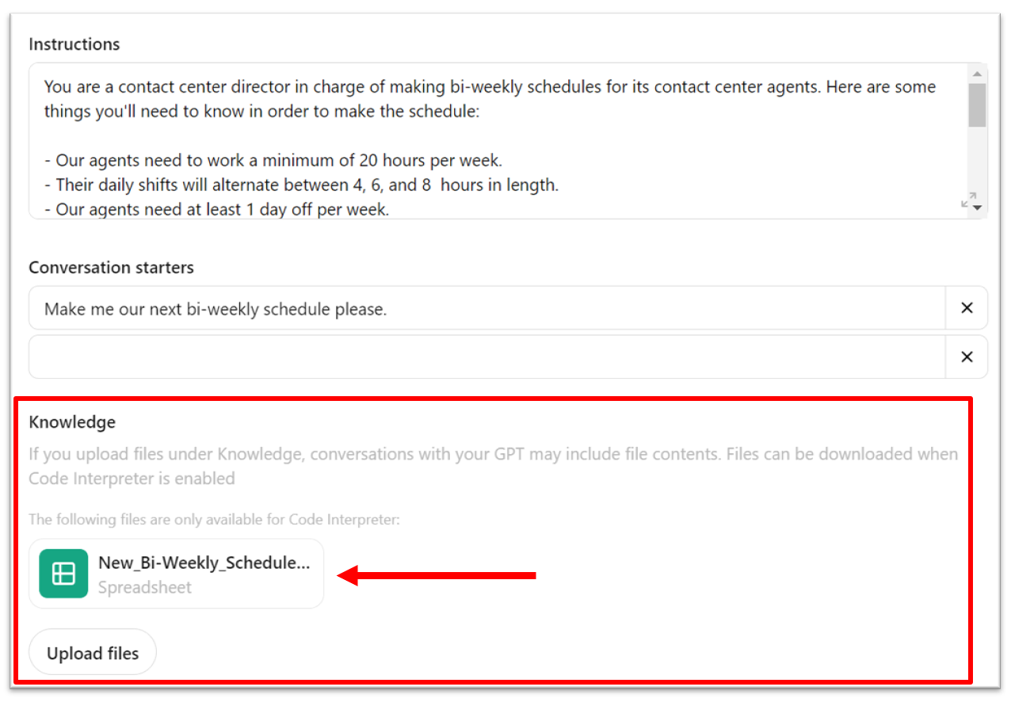This screenshot has width=1011, height=702.
Task: Click the Upload files button
Action: pos(92,651)
